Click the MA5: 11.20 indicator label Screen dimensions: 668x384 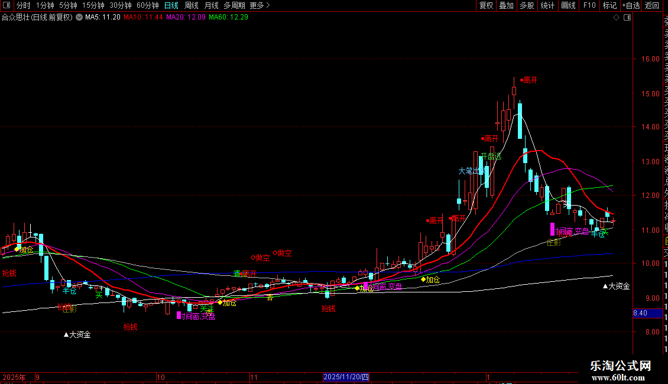103,18
